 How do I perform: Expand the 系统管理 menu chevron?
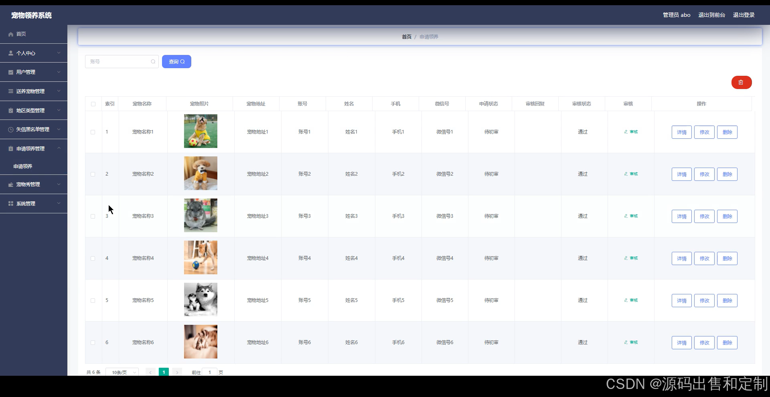(59, 203)
